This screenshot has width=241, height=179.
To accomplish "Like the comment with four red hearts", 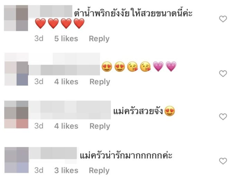I will point(223,19).
